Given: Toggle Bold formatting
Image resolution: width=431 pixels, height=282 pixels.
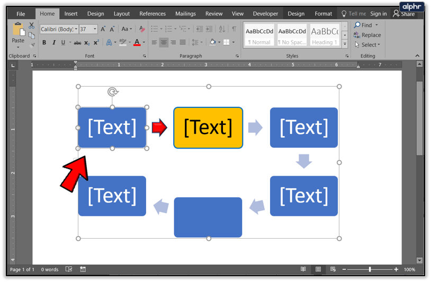Looking at the screenshot, I should coord(44,42).
